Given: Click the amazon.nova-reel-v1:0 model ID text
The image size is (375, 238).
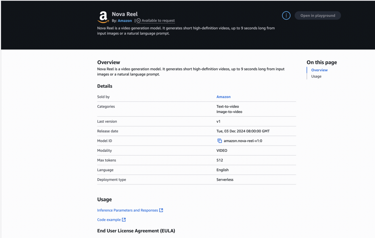Looking at the screenshot, I should (x=243, y=141).
